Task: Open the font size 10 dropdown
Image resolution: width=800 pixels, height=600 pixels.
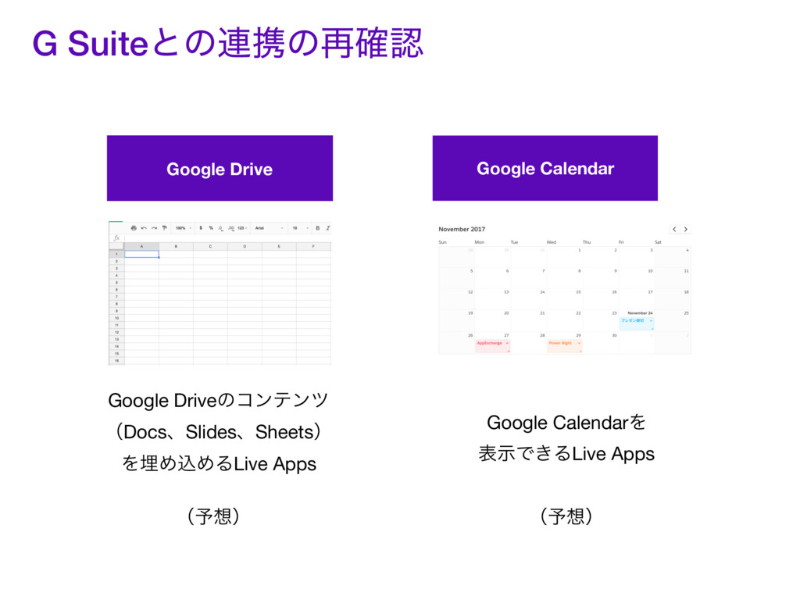Action: tap(301, 228)
